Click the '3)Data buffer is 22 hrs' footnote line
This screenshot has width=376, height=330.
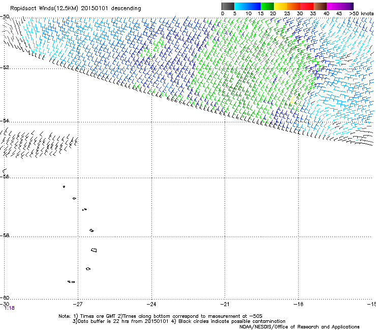(179, 321)
